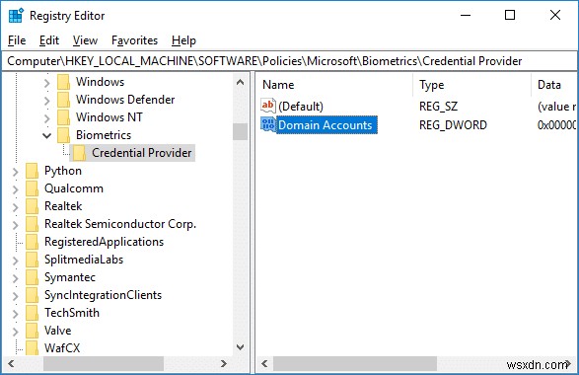This screenshot has height=375, width=579.
Task: Expand the Valve key node
Action: tap(16, 332)
